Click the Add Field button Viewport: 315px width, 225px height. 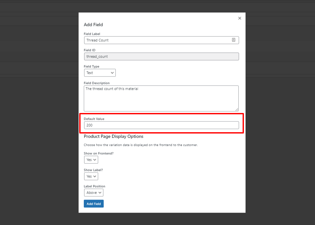click(94, 204)
